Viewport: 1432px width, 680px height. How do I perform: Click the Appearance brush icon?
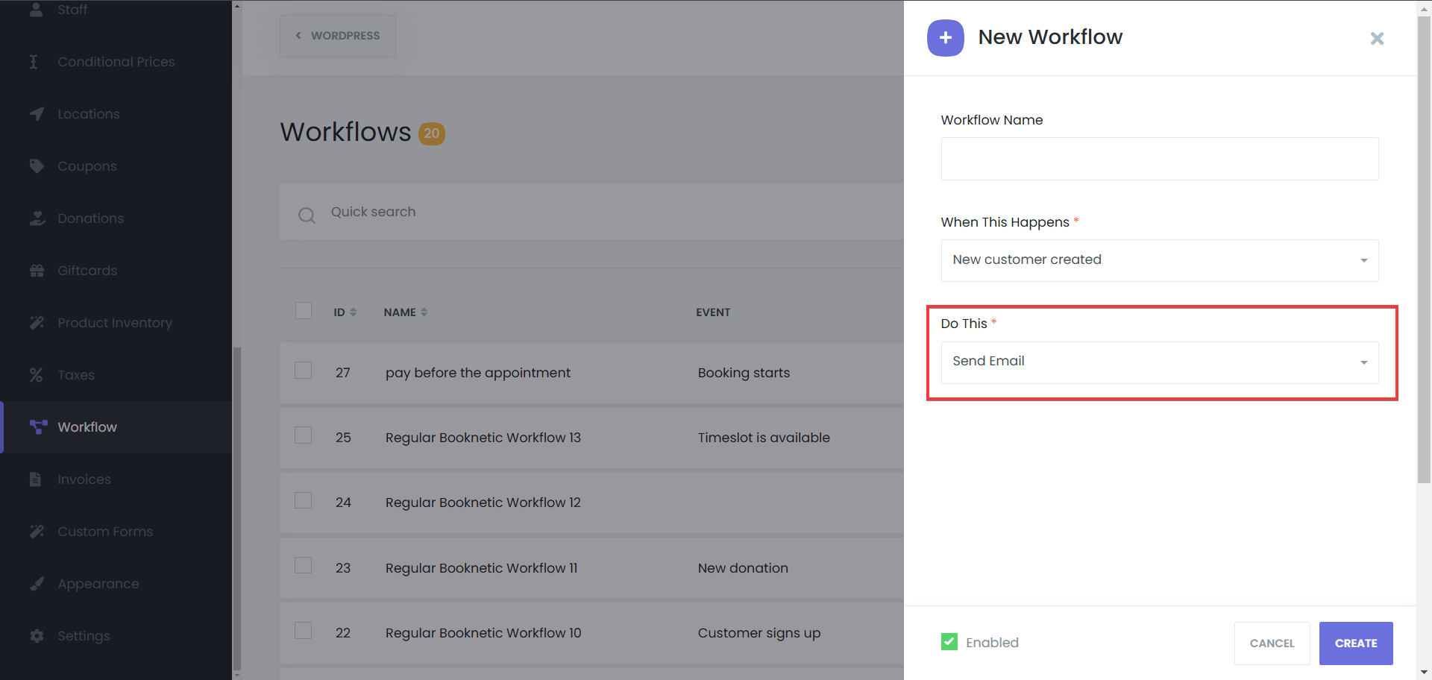(37, 584)
